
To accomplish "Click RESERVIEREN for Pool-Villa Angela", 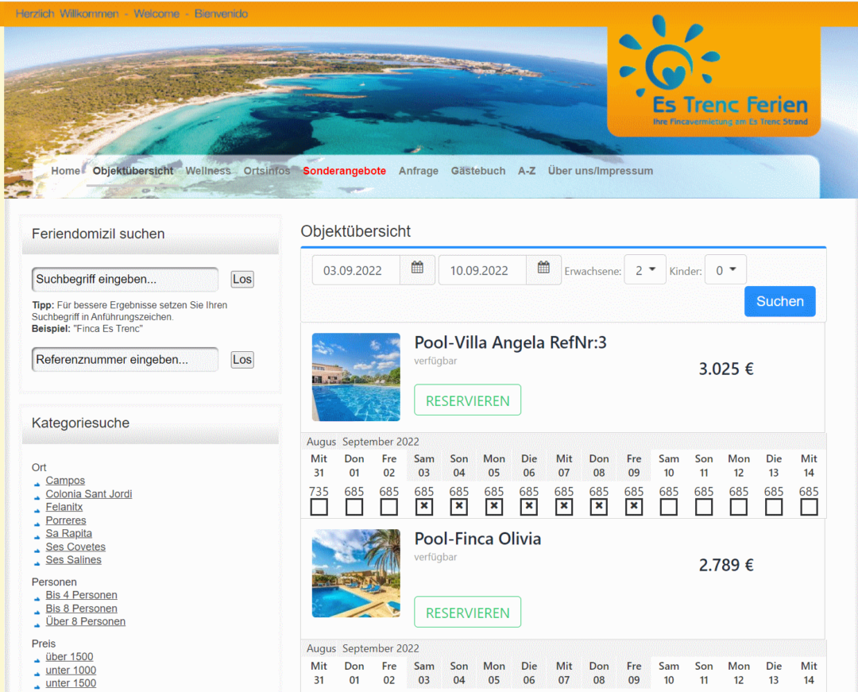I will click(467, 400).
